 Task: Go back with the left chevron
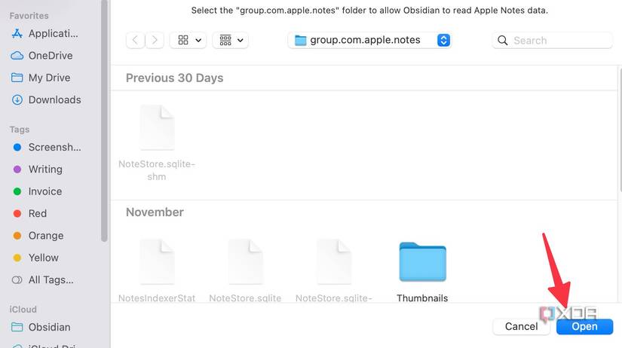pyautogui.click(x=135, y=40)
